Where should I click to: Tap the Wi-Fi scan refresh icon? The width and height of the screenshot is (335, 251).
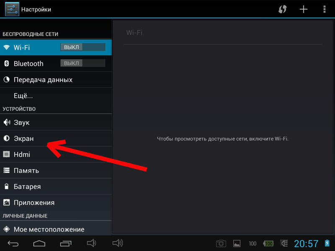pyautogui.click(x=283, y=9)
